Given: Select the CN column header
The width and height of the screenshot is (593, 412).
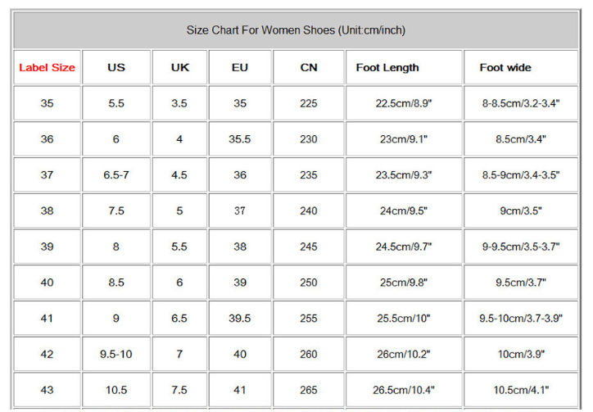Looking at the screenshot, I should coord(308,68).
